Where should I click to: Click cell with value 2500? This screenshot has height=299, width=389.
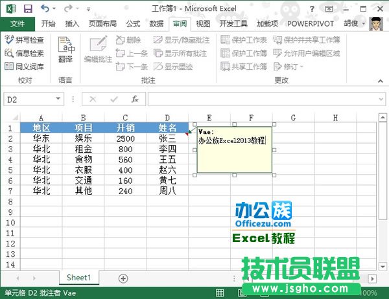tap(125, 138)
